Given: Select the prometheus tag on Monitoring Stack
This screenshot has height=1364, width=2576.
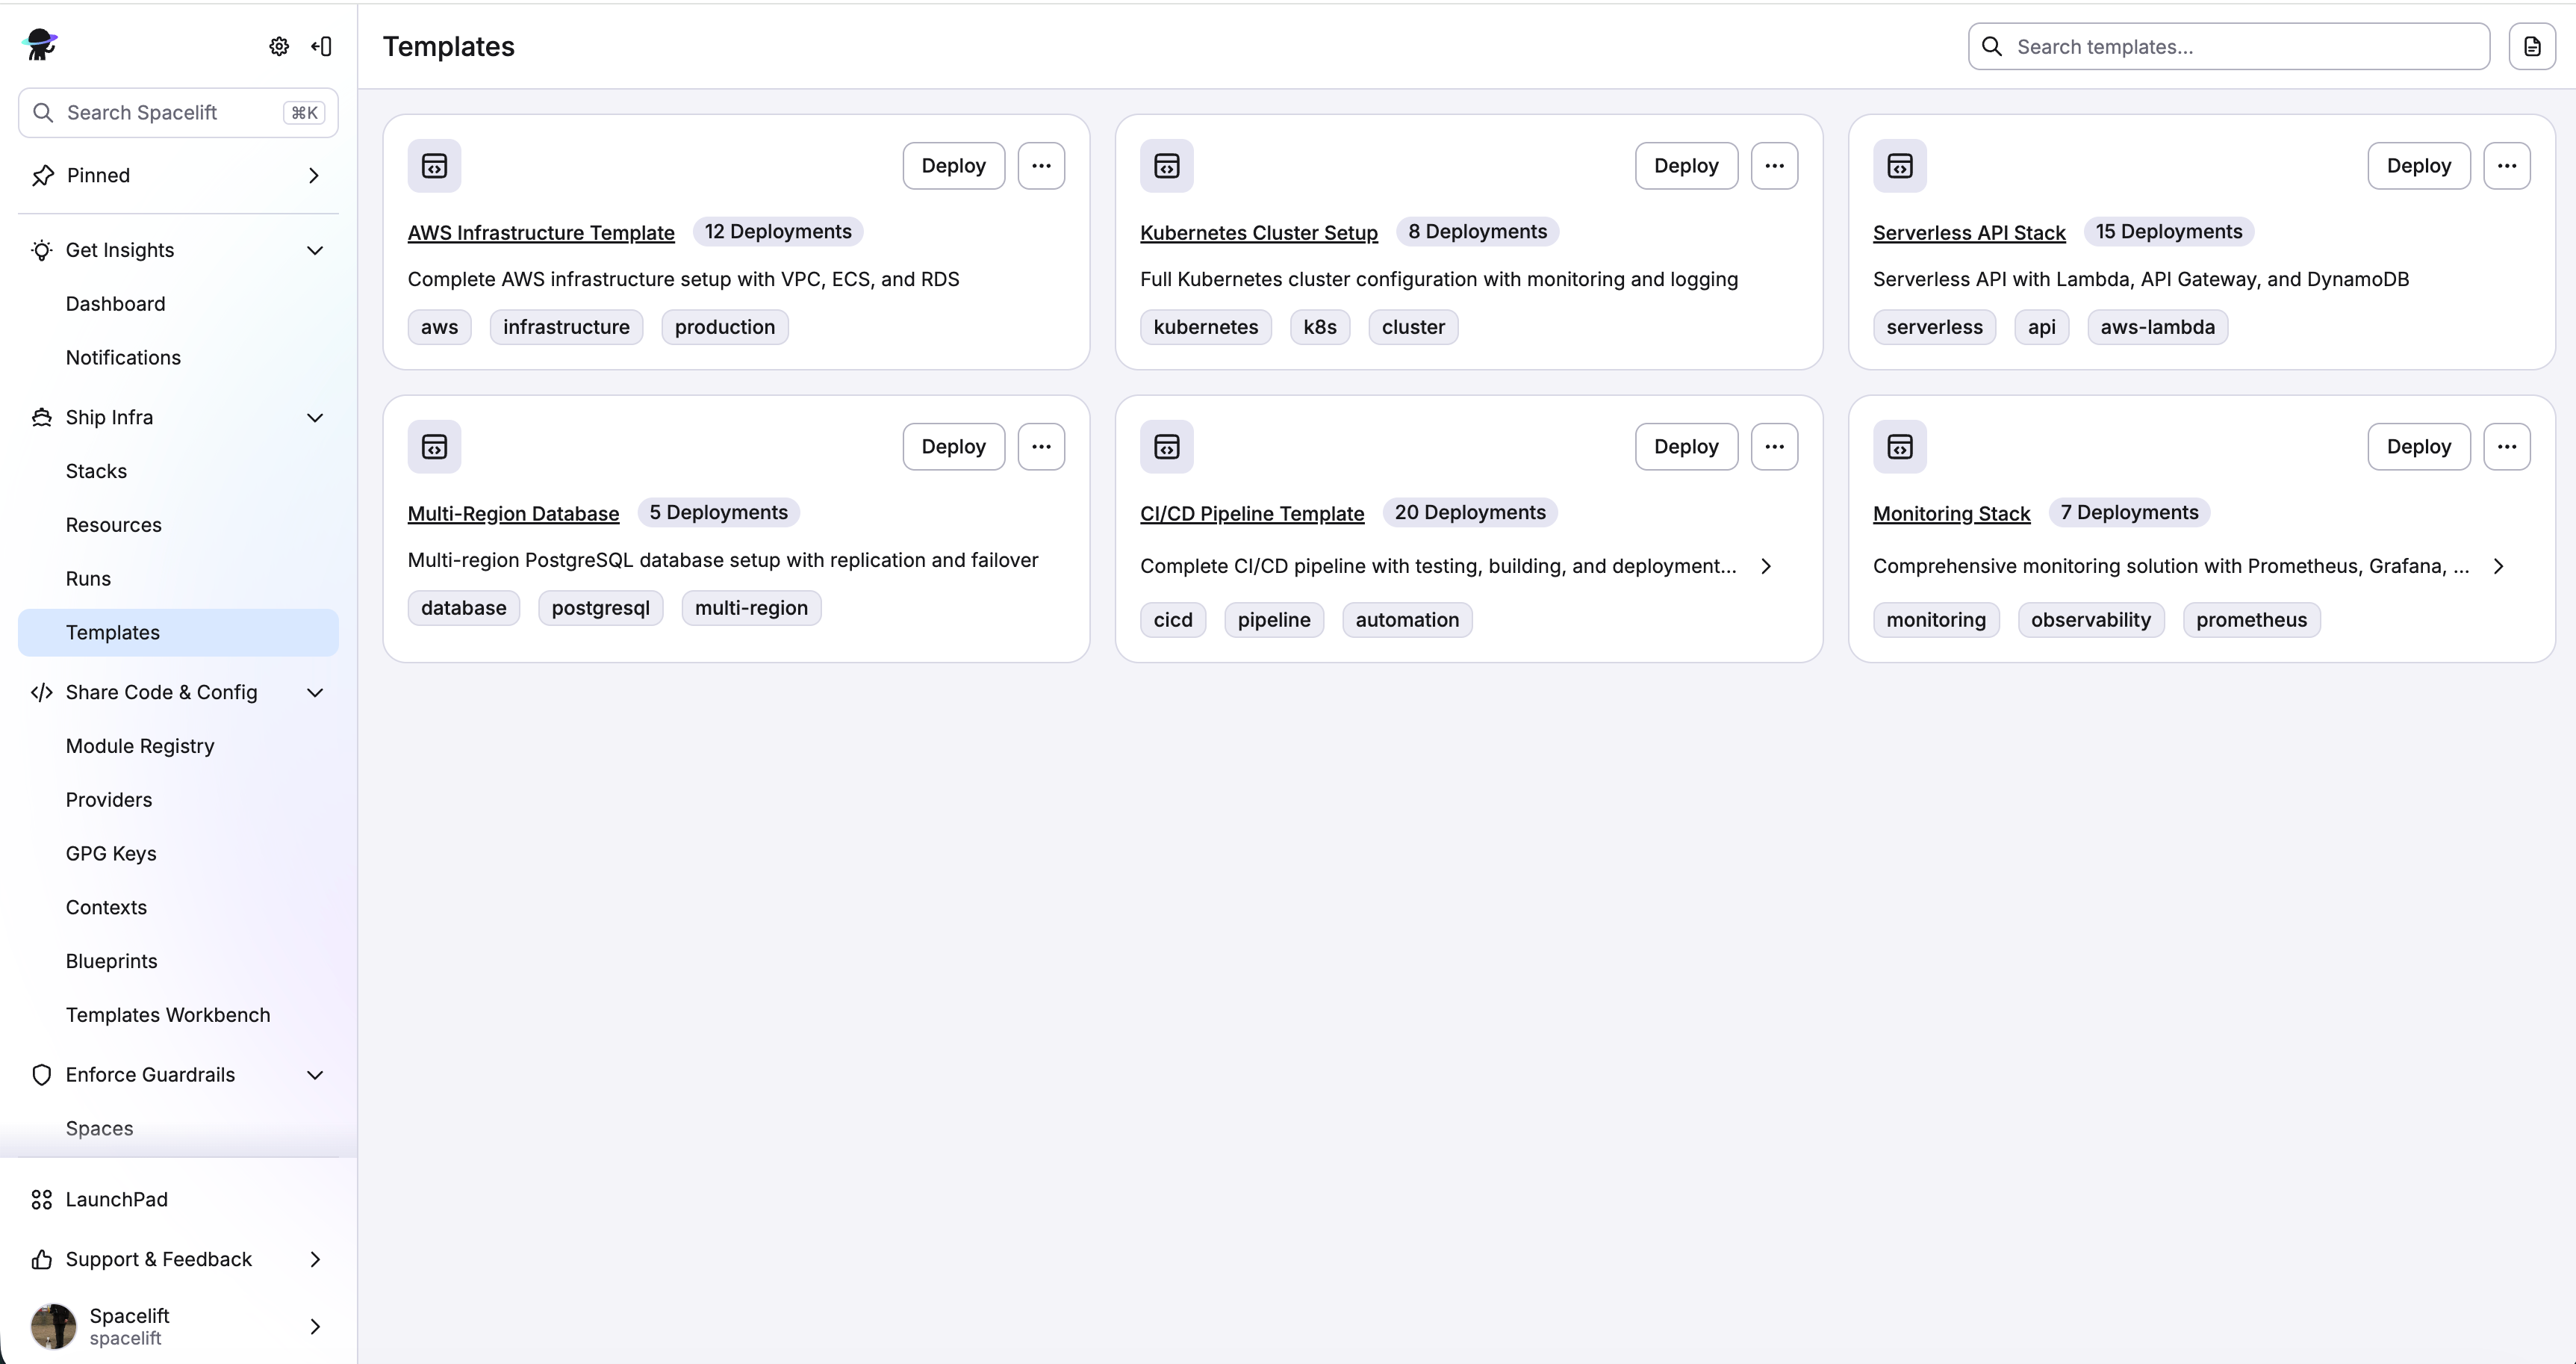Looking at the screenshot, I should 2251,619.
